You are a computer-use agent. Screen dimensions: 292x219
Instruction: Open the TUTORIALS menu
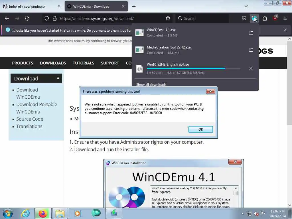pyautogui.click(x=84, y=63)
